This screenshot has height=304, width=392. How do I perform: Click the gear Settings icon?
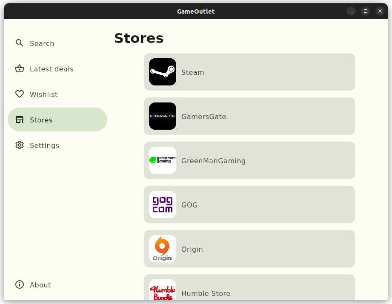pos(20,145)
